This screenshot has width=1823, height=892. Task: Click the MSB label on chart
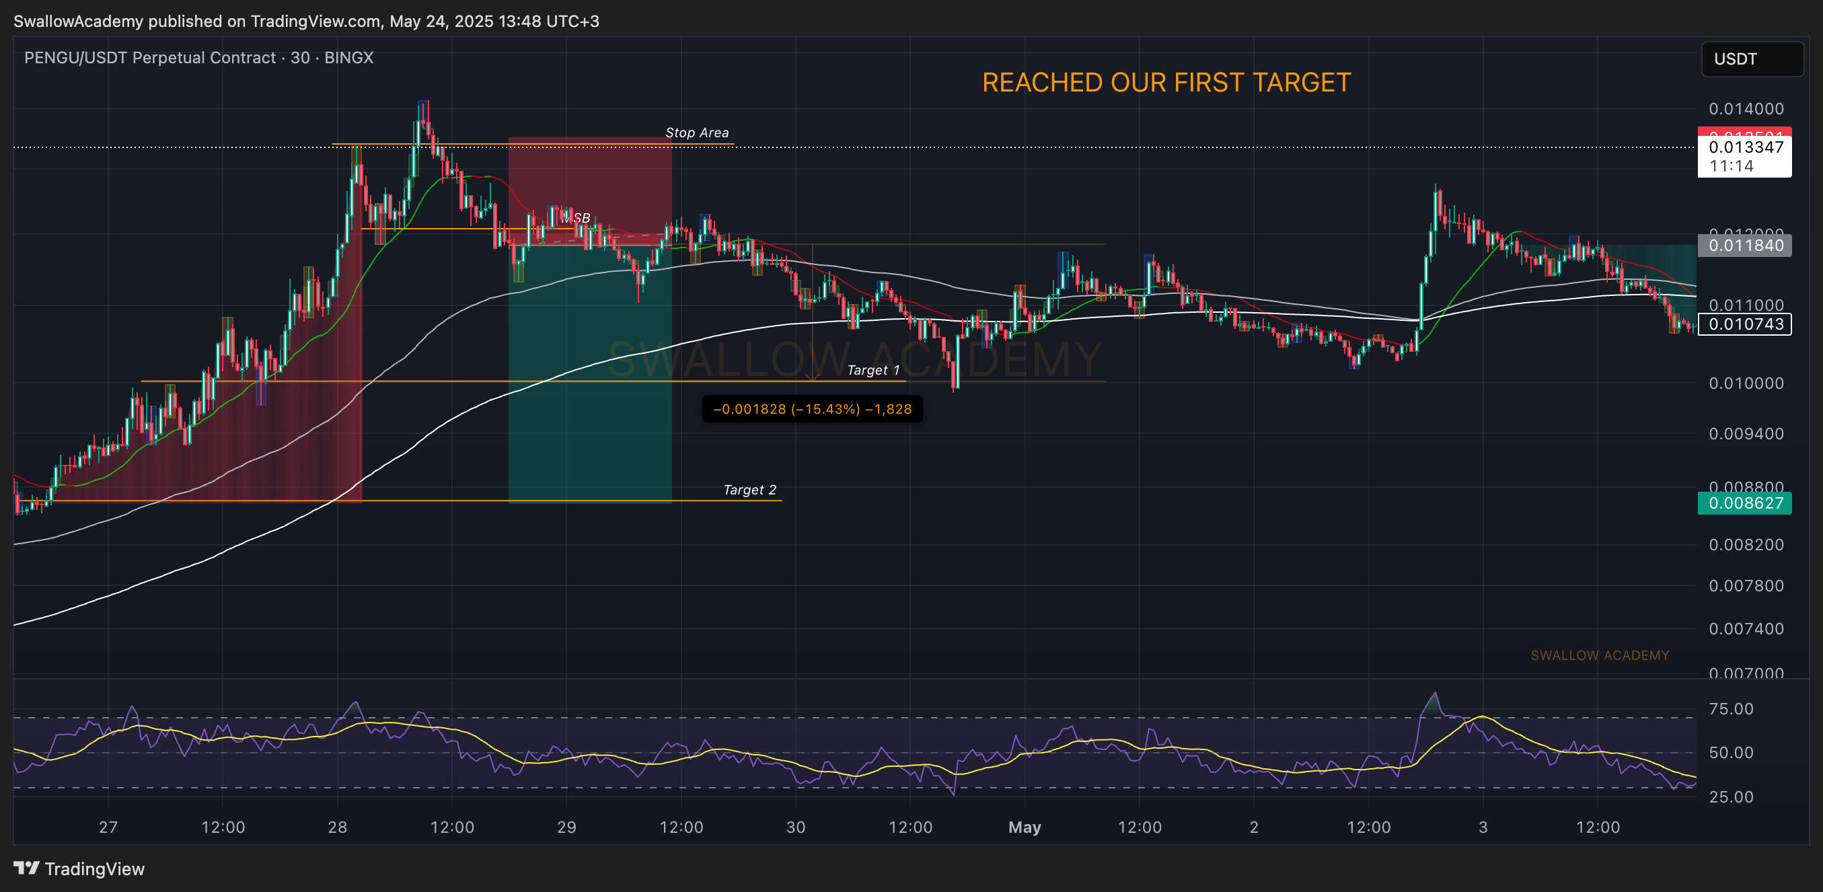coord(576,218)
